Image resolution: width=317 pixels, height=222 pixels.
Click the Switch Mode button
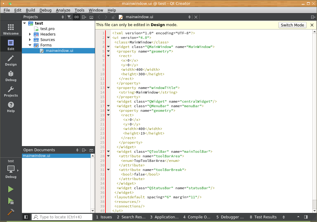tap(292, 25)
